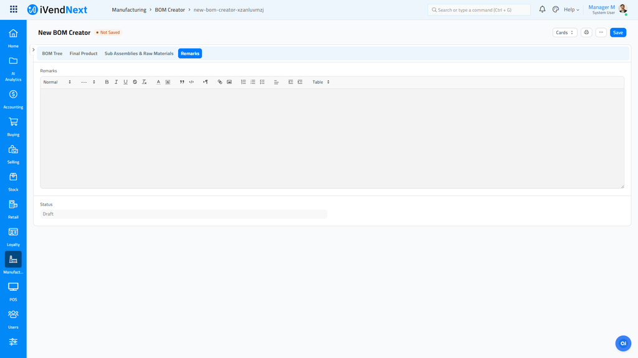This screenshot has height=358, width=638.
Task: Insert a code block
Action: point(191,82)
